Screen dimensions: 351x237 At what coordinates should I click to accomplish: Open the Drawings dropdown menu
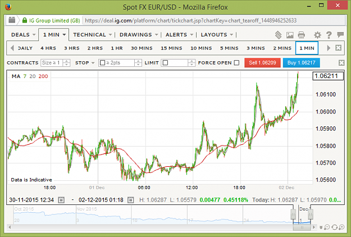pyautogui.click(x=139, y=35)
